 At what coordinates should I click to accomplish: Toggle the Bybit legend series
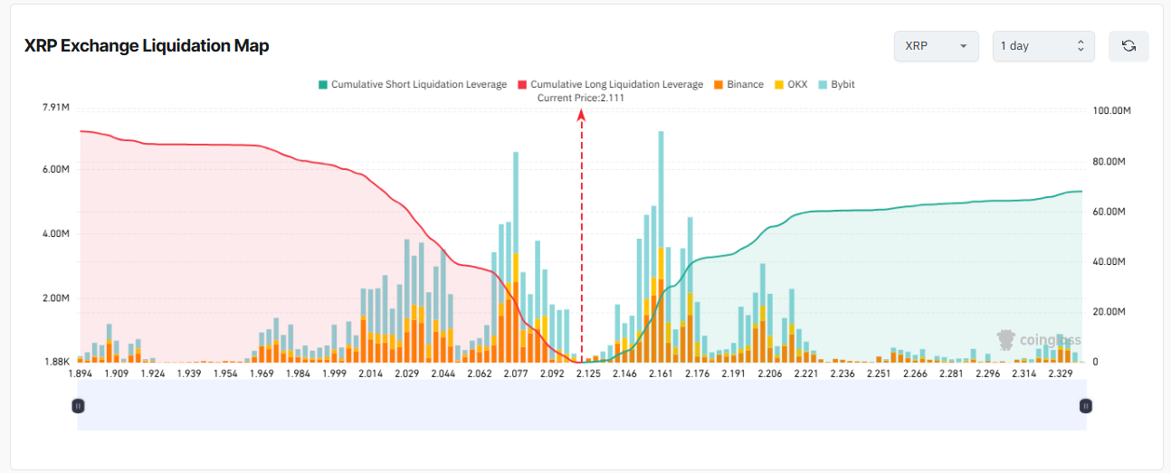(x=836, y=84)
